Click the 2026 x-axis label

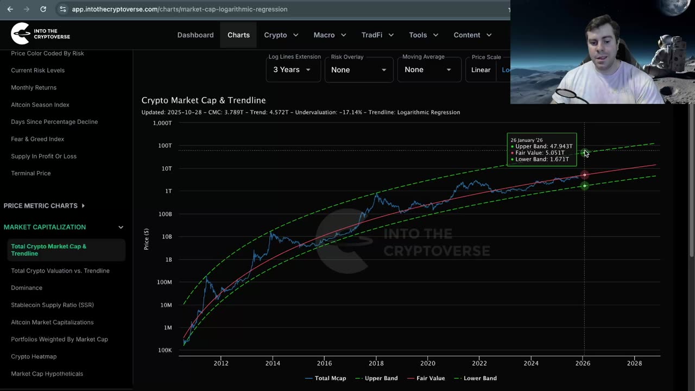[x=583, y=363]
